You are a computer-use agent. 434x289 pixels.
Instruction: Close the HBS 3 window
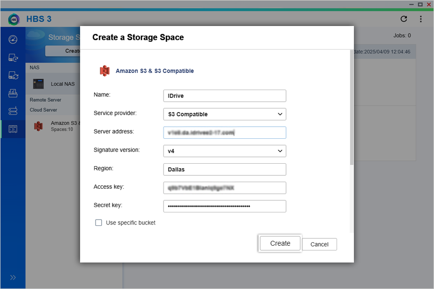pyautogui.click(x=429, y=4)
